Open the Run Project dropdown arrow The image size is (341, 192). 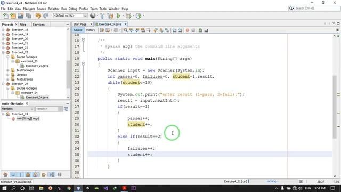[123, 15]
